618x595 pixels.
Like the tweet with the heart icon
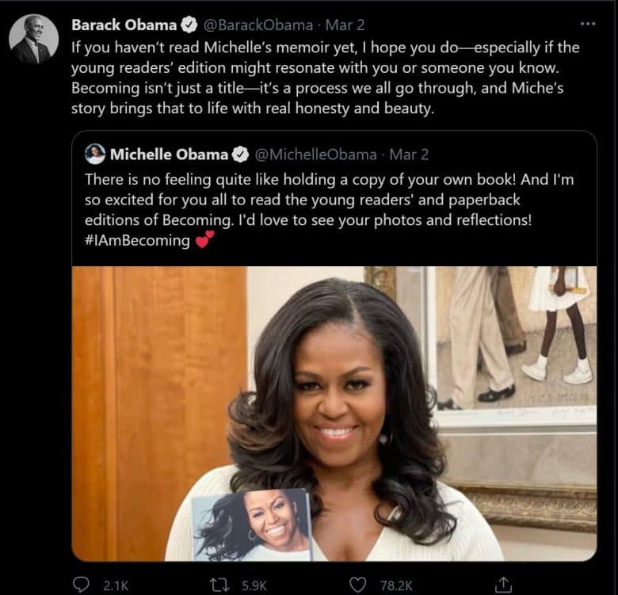pyautogui.click(x=357, y=585)
